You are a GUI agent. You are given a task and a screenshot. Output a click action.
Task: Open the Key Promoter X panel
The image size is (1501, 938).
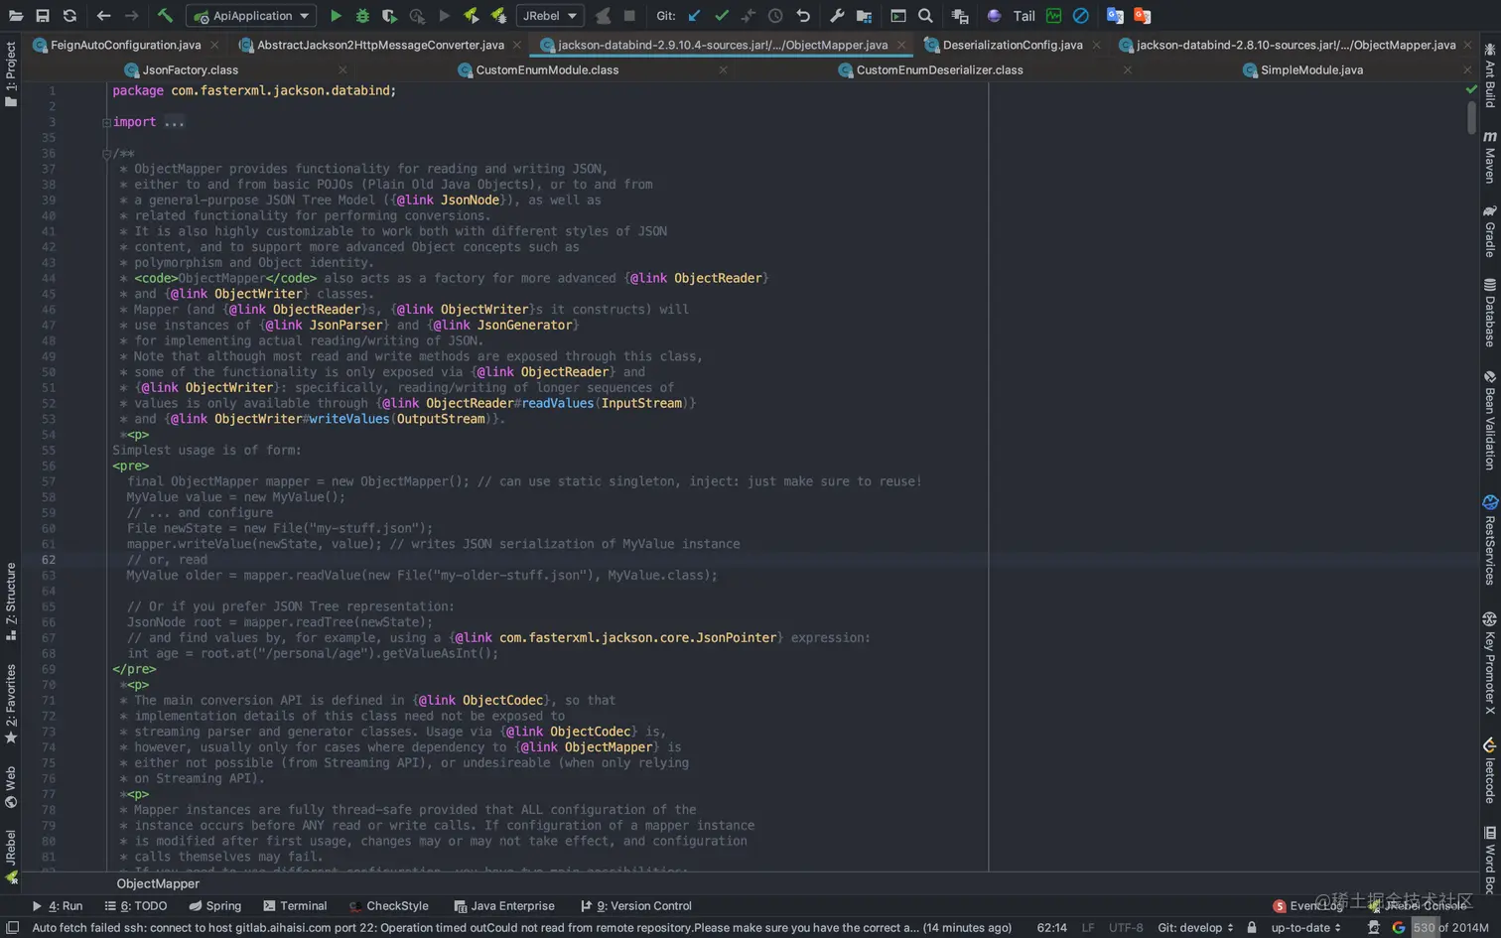pyautogui.click(x=1490, y=663)
